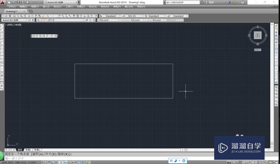Click the title bar Help question mark icon
280x164 pixels.
pos(242,2)
